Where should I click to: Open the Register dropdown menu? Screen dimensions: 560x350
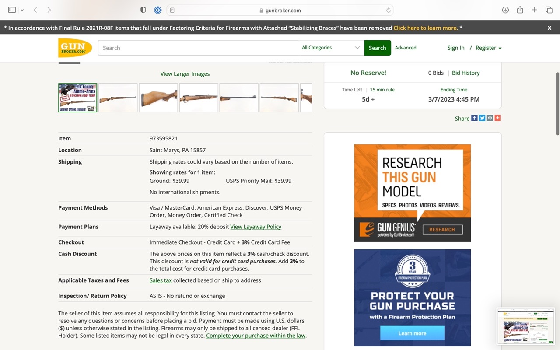click(x=488, y=48)
